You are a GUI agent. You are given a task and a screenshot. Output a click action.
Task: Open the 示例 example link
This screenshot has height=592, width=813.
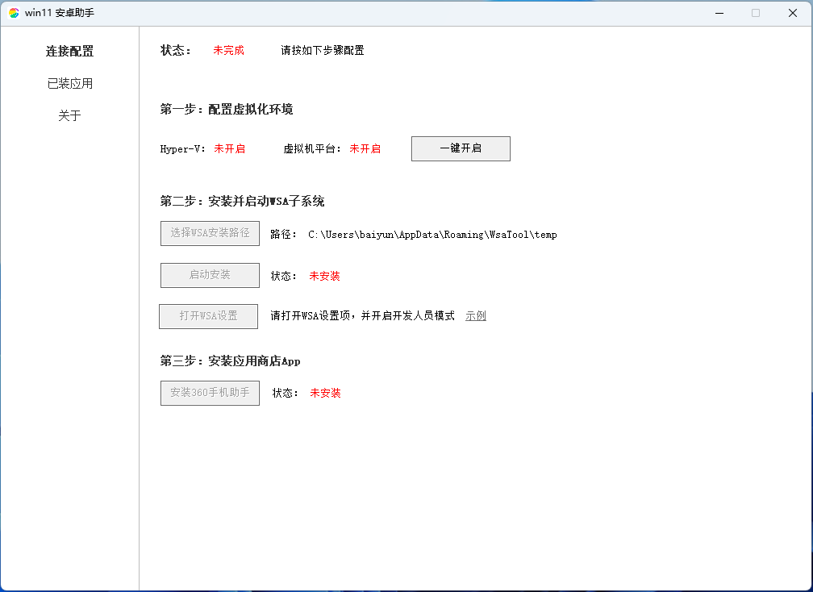click(475, 316)
